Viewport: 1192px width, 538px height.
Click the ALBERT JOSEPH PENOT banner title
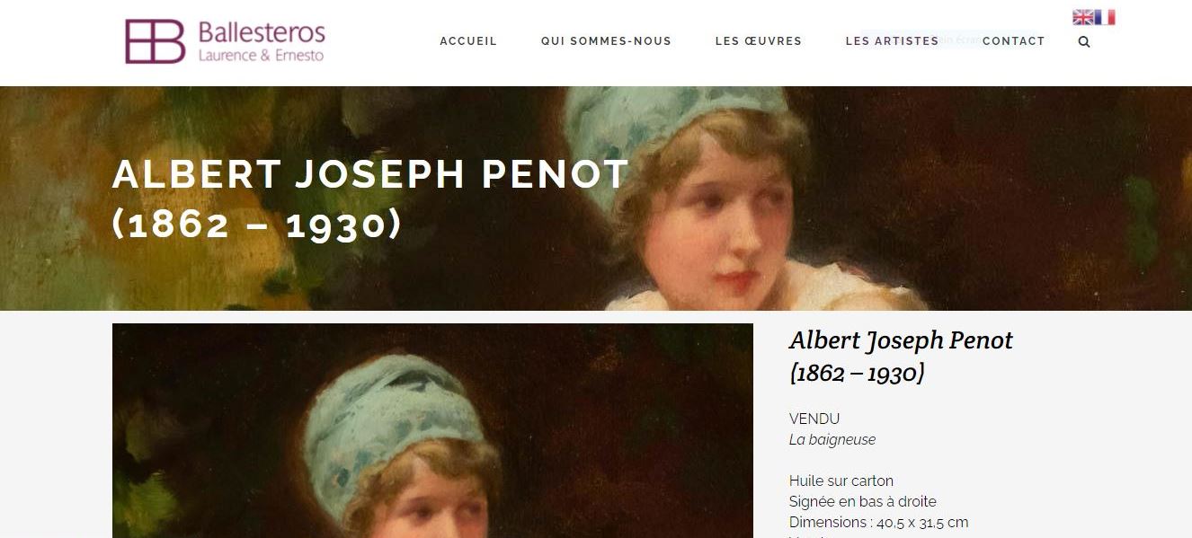pyautogui.click(x=370, y=199)
